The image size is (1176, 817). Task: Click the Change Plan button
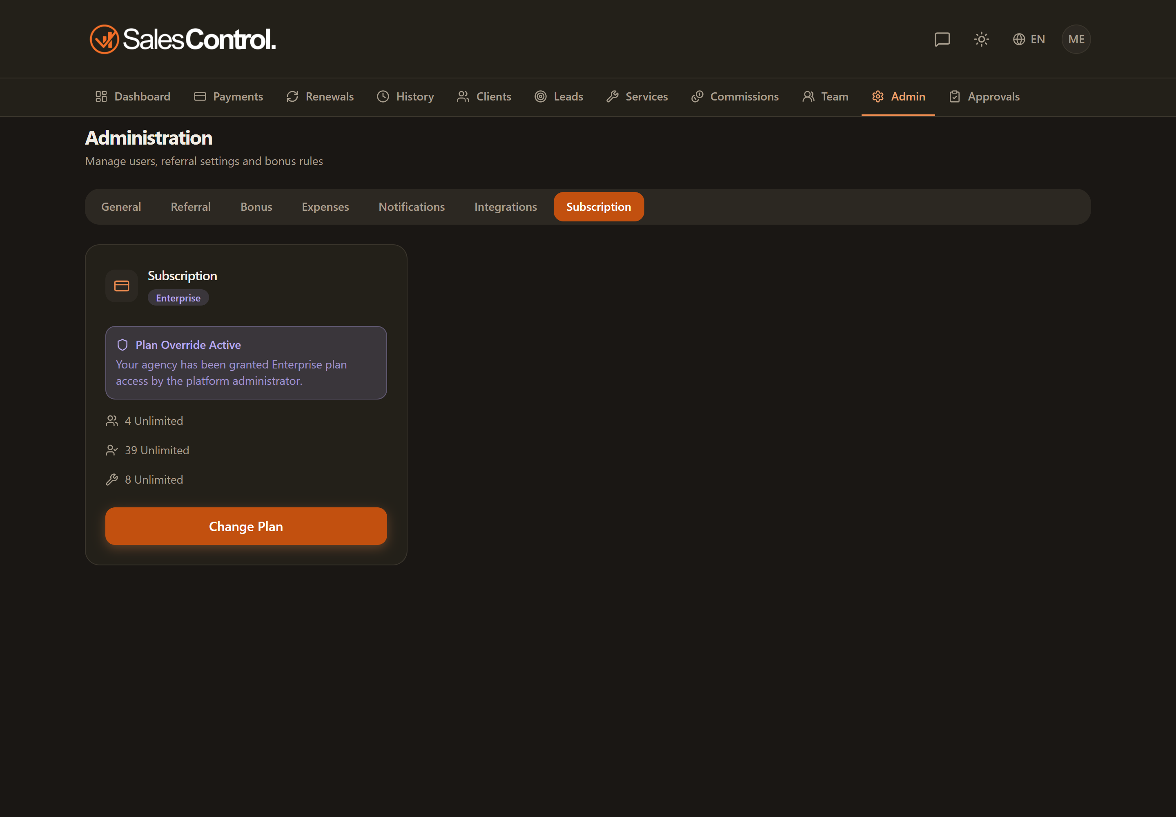[x=246, y=526]
